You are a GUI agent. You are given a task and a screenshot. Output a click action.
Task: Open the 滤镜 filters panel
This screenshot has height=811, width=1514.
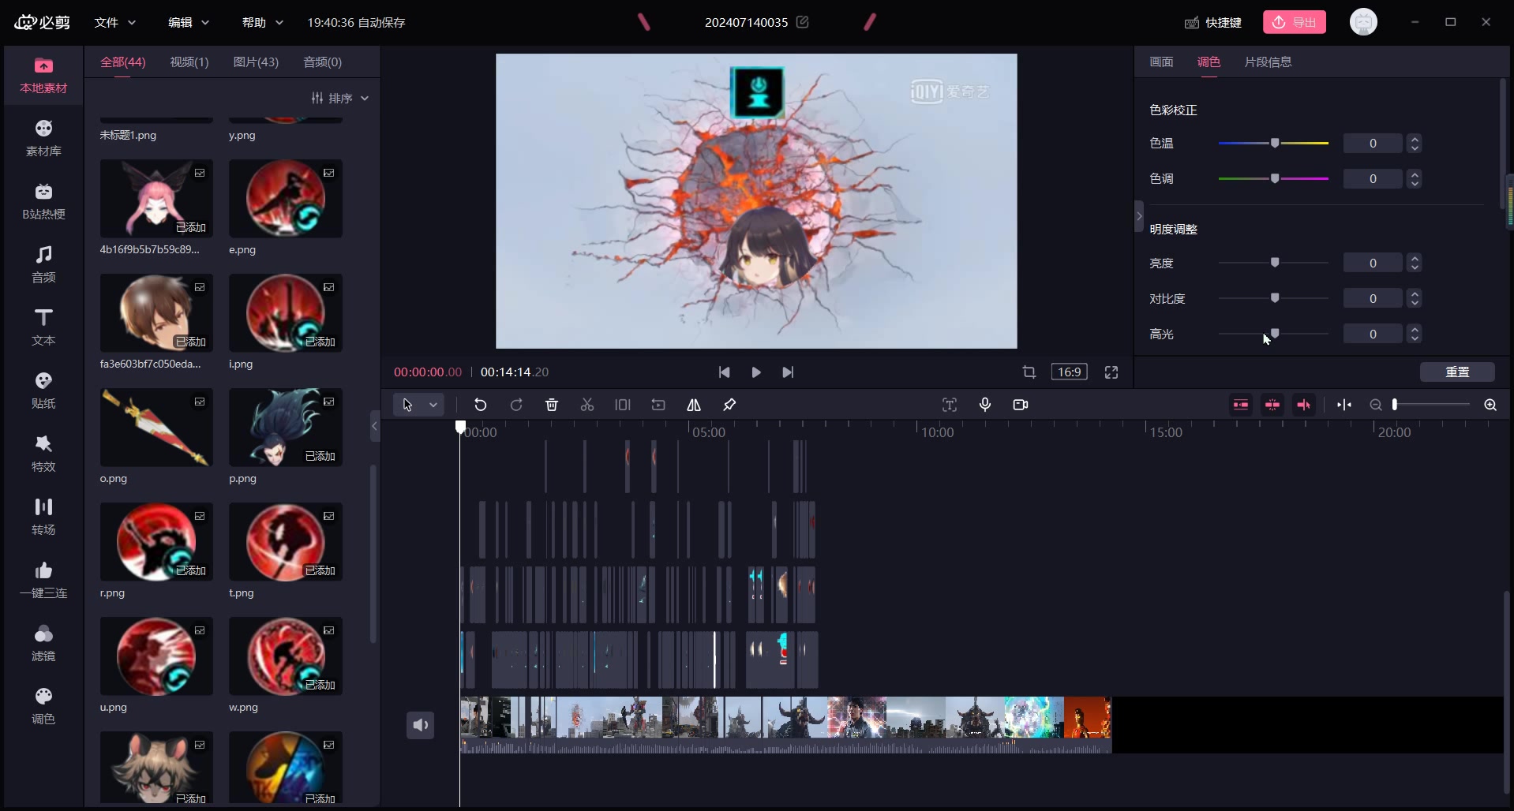point(43,643)
